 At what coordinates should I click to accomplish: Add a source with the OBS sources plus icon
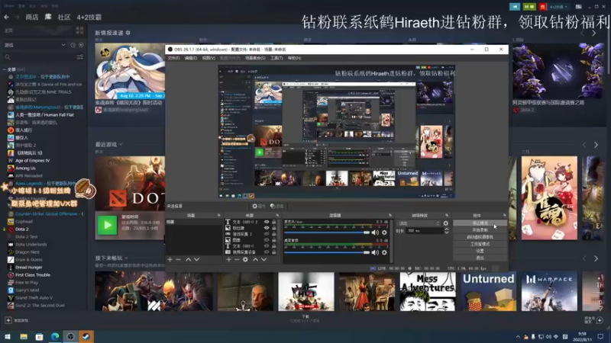pos(228,259)
